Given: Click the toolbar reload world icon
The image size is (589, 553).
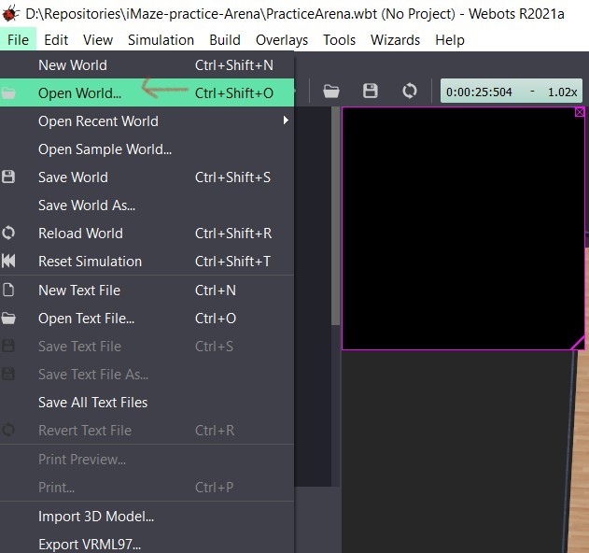Looking at the screenshot, I should pyautogui.click(x=410, y=91).
